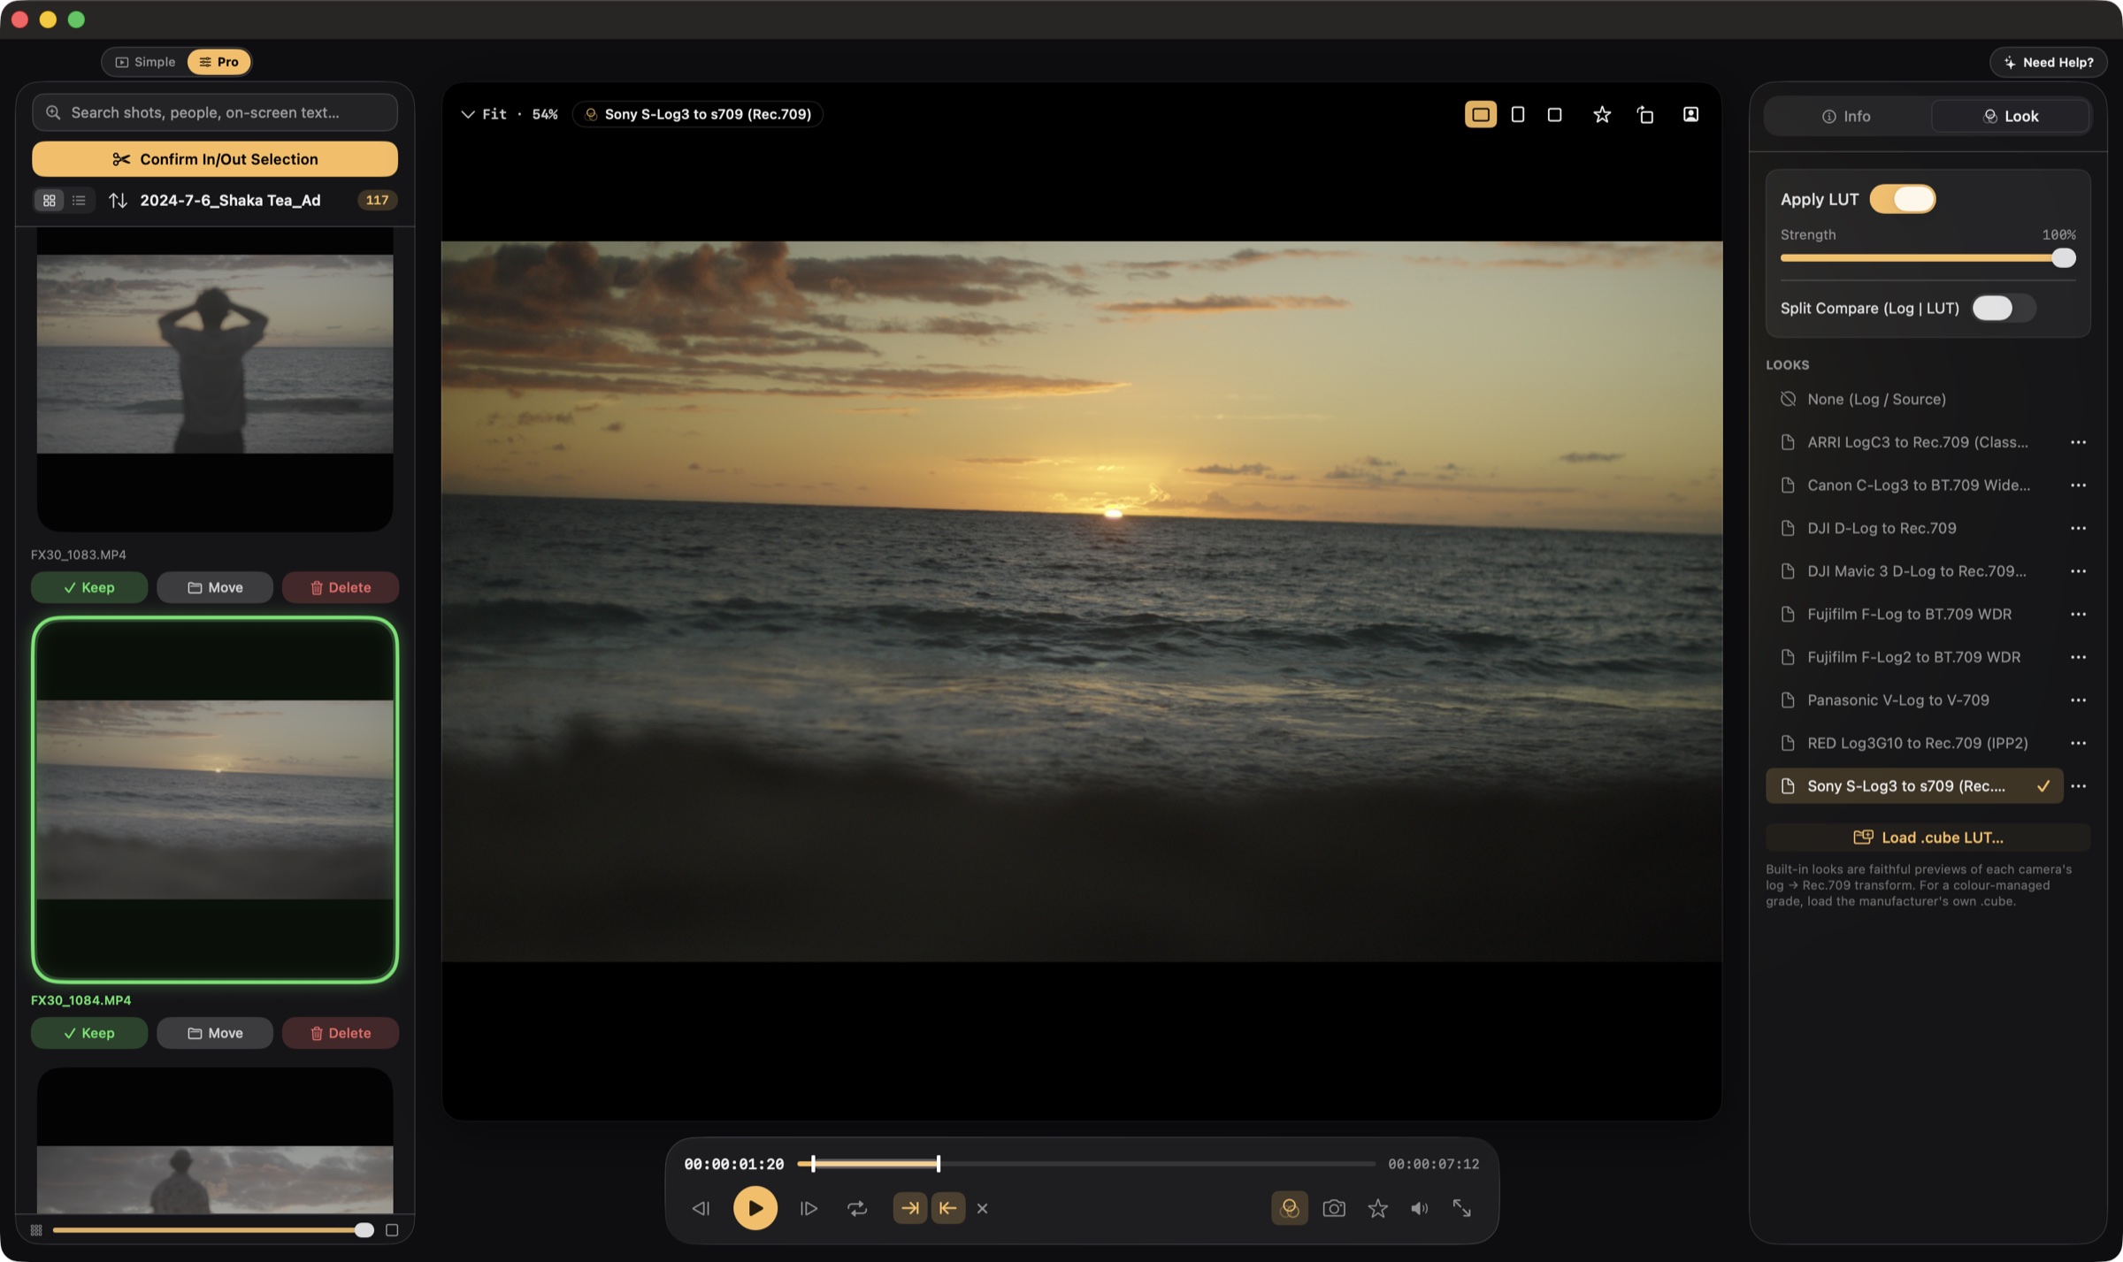The width and height of the screenshot is (2123, 1262).
Task: Switch to Simple mode
Action: [146, 62]
